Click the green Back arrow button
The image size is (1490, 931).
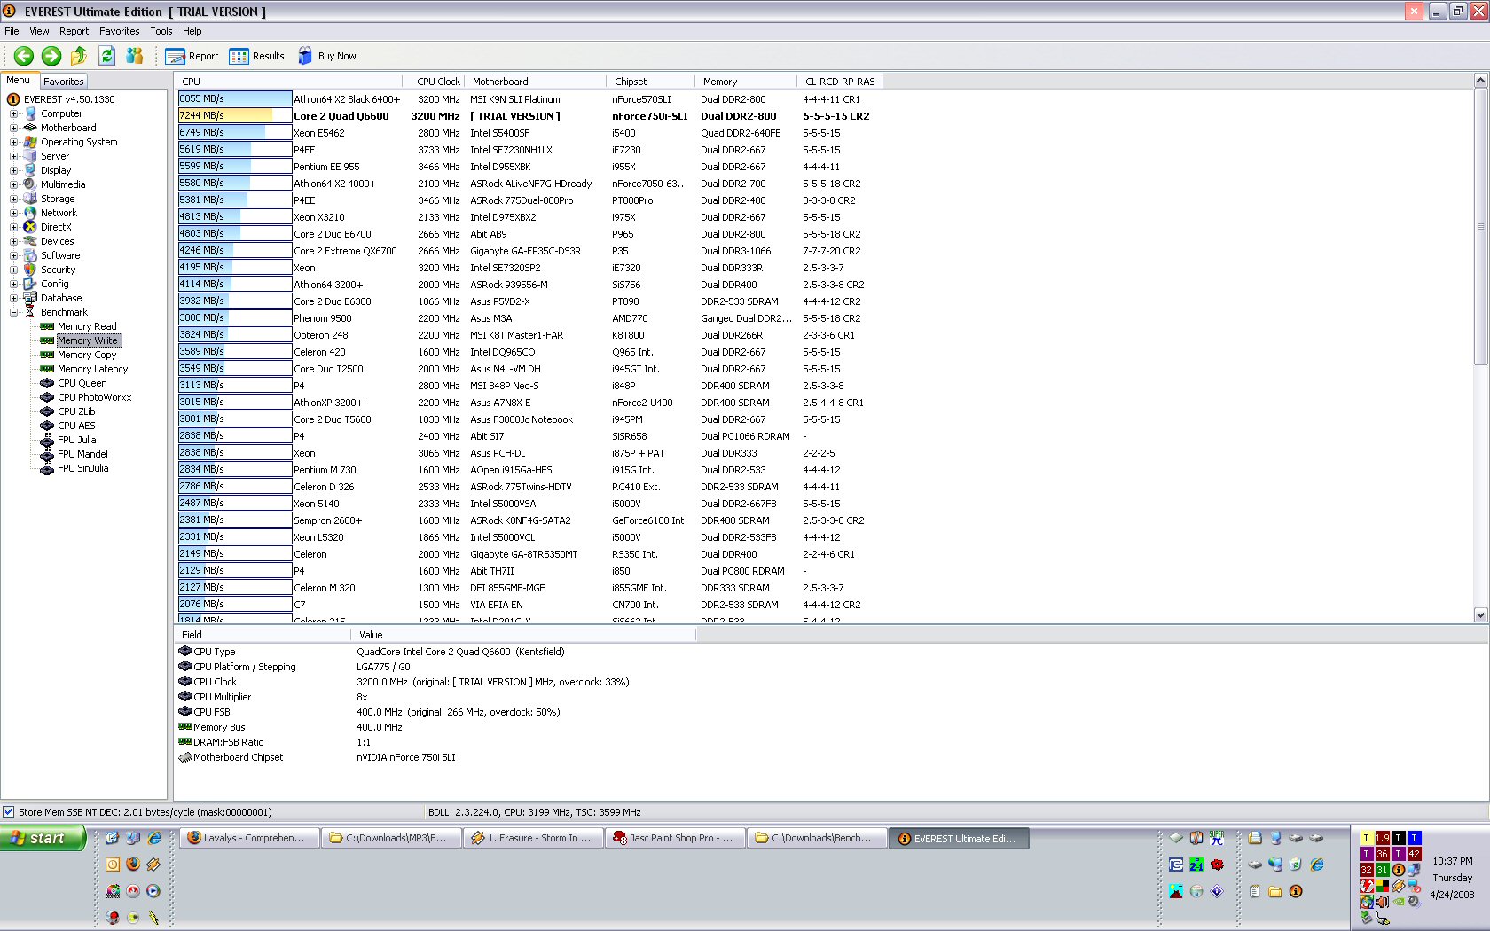[x=24, y=56]
